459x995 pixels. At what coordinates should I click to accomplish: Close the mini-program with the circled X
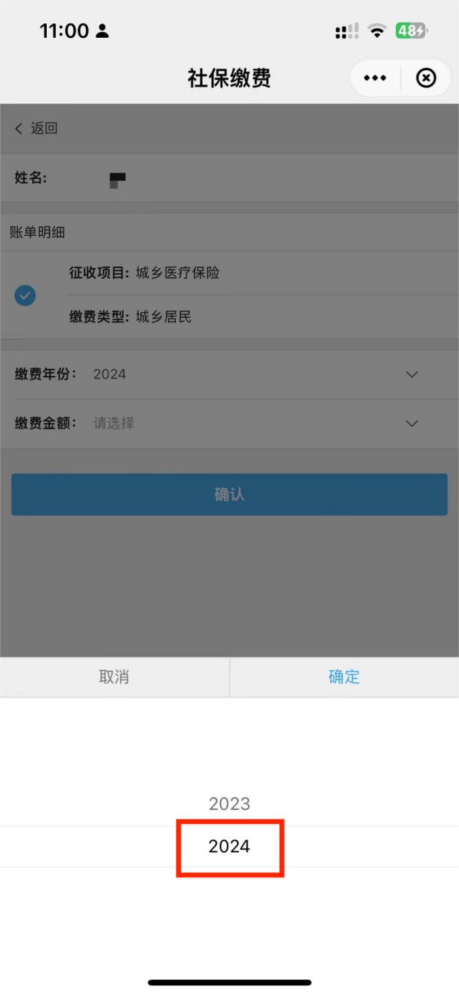tap(426, 78)
